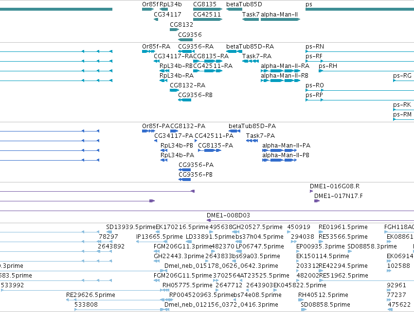Click the CG8132-RA transcript label
This screenshot has height=312, width=414.
(x=187, y=85)
